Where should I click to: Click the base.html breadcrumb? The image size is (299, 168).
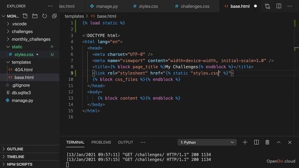click(x=107, y=16)
